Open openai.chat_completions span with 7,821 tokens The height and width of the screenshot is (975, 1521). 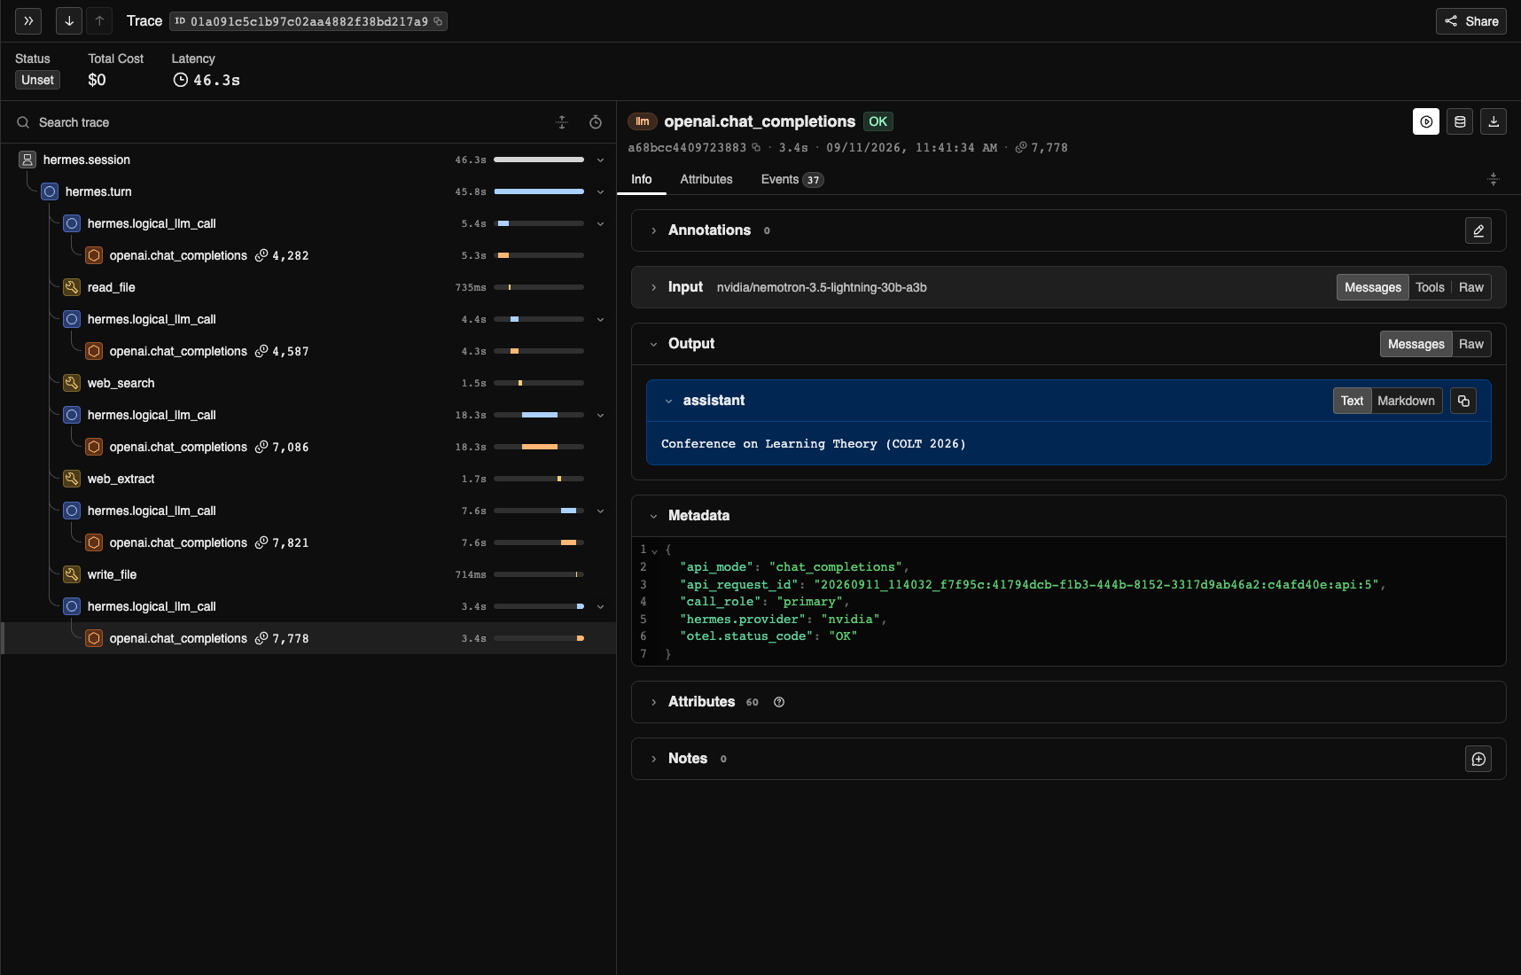point(308,542)
